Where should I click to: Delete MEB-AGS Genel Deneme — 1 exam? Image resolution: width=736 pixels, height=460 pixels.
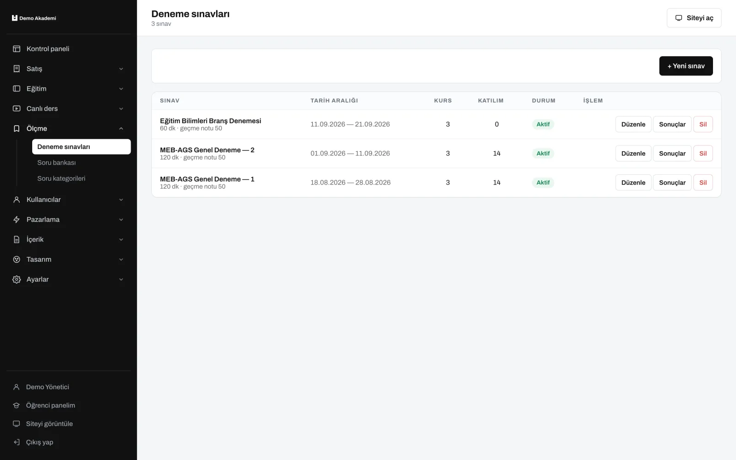[703, 183]
